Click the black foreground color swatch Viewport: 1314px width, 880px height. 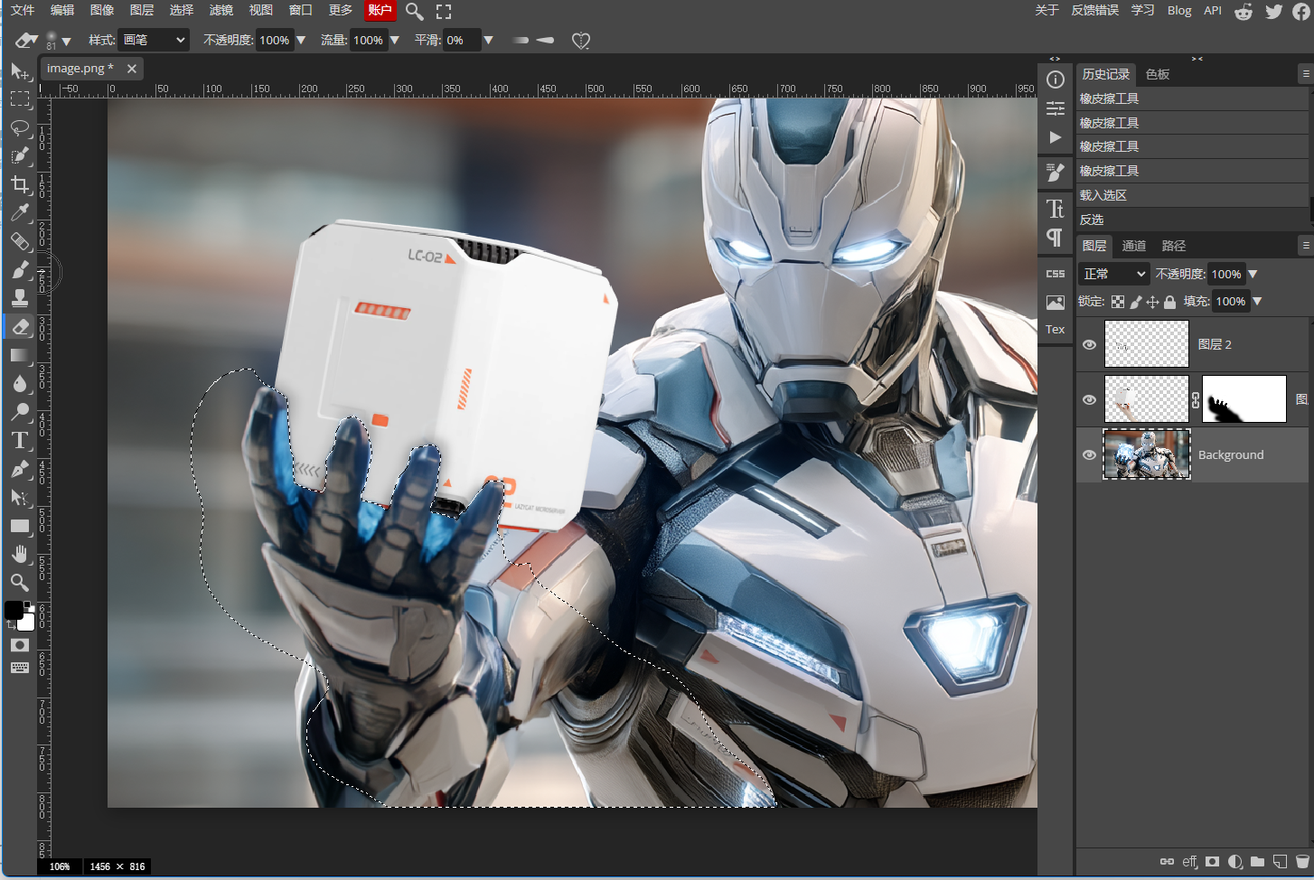pos(14,610)
